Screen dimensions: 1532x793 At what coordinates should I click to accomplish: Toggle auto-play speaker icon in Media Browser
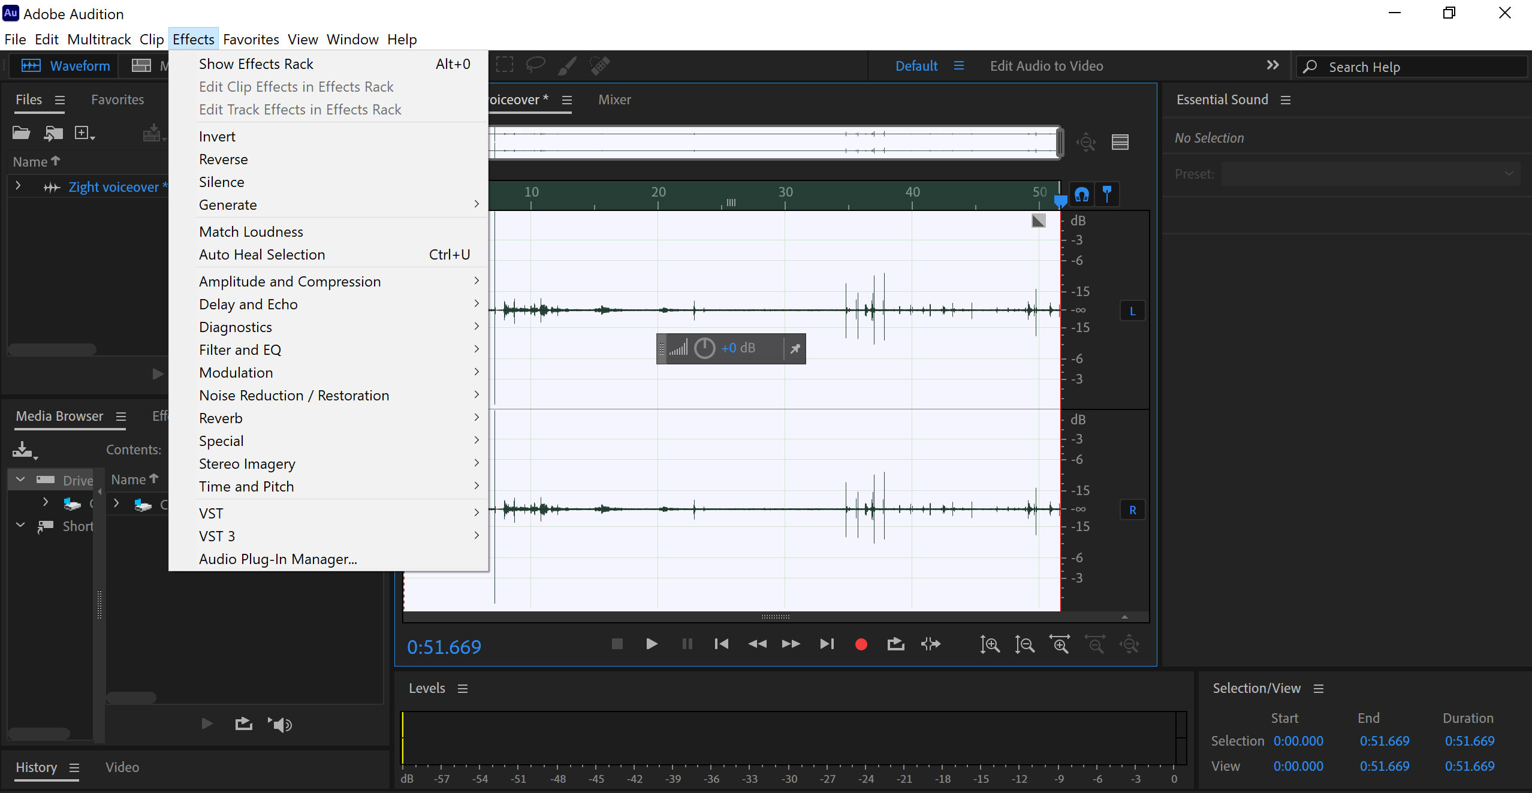click(280, 724)
